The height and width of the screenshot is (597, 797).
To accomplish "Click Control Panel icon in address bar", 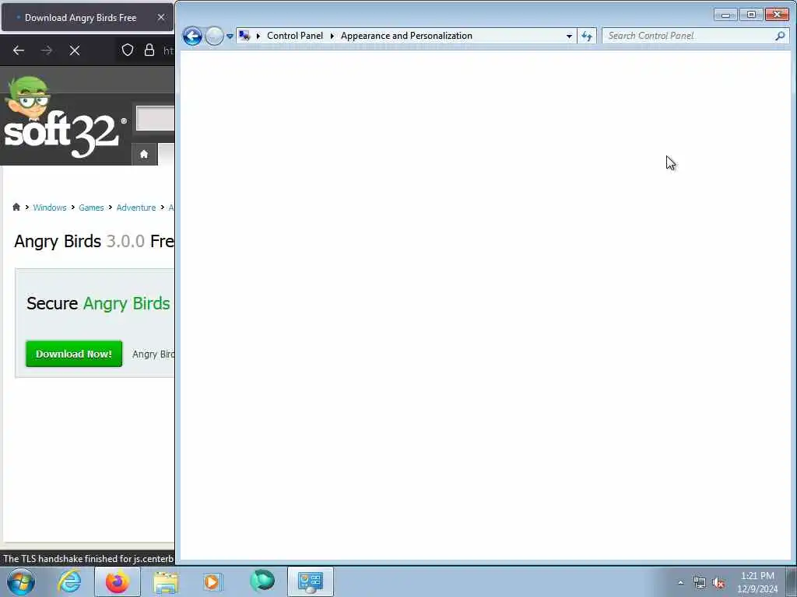I will (244, 36).
